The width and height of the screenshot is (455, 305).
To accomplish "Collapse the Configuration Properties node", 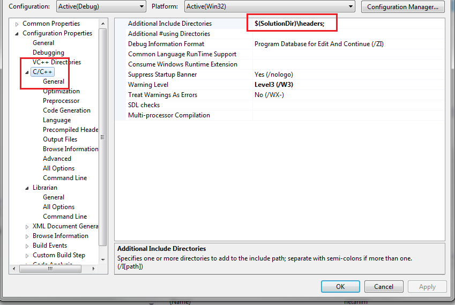I will [17, 34].
